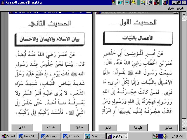Viewport: 187px width, 140px height.
Task: Click the speaker volume icon in system tray
Action: point(165,136)
